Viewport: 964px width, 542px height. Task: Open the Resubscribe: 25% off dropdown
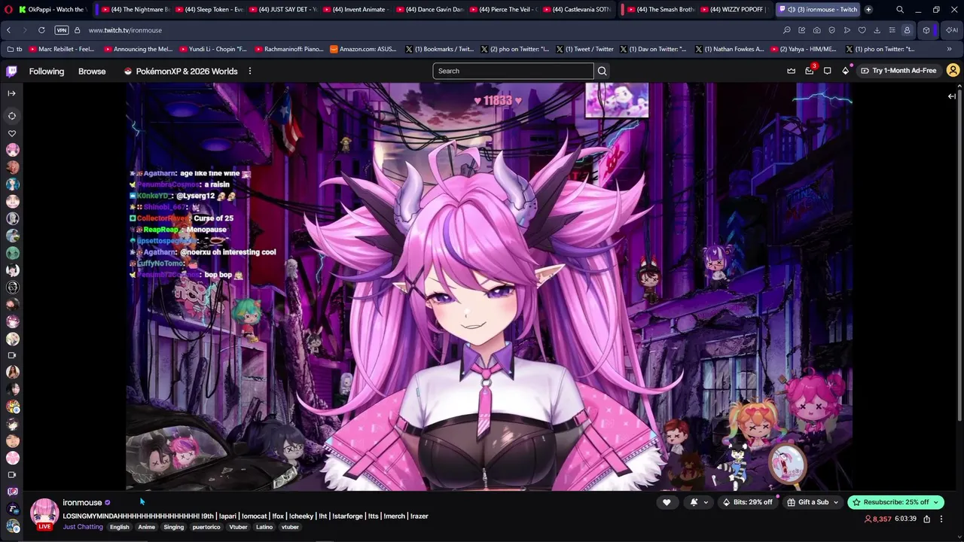[895, 502]
